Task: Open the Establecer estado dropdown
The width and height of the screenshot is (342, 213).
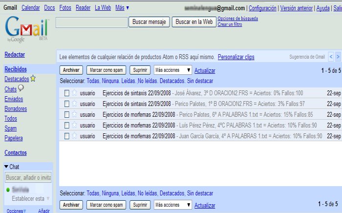Action: pos(31,199)
